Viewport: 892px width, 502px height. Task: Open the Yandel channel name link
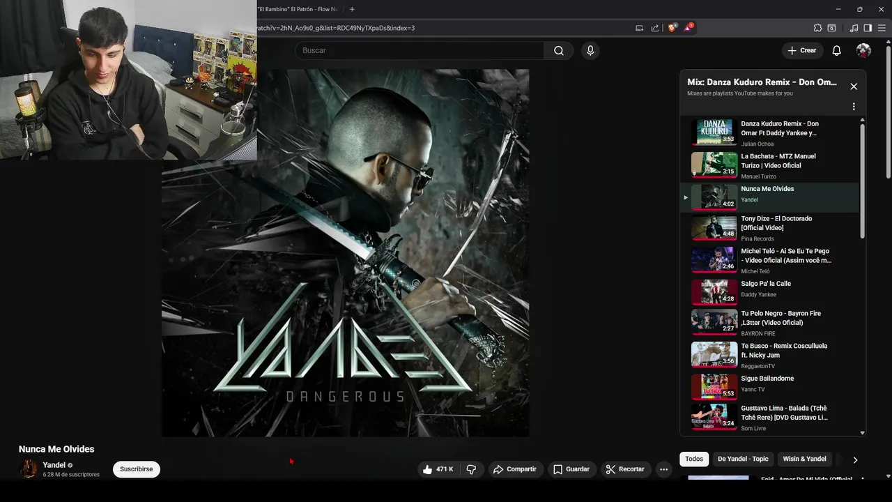click(x=54, y=465)
